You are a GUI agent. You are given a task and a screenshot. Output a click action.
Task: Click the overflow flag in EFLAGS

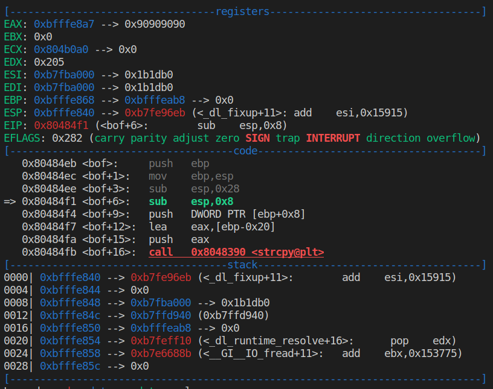[x=451, y=138]
